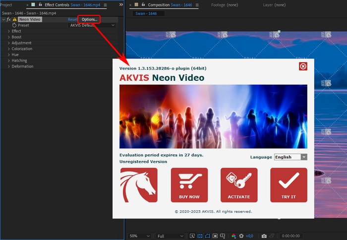Click the Composition panel color swatch icon
This screenshot has width=347, height=240.
pyautogui.click(x=136, y=4)
